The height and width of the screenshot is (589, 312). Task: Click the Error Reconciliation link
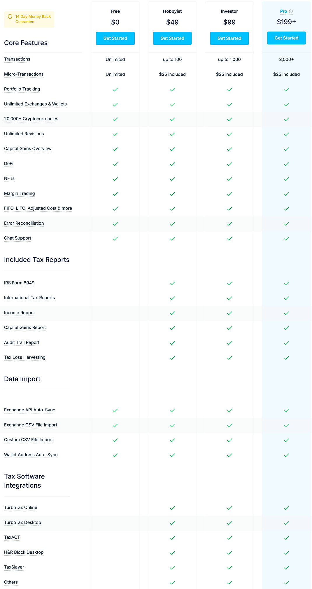(24, 223)
